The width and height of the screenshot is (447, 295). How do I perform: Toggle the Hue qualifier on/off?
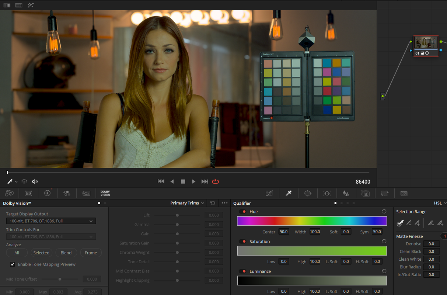(242, 212)
